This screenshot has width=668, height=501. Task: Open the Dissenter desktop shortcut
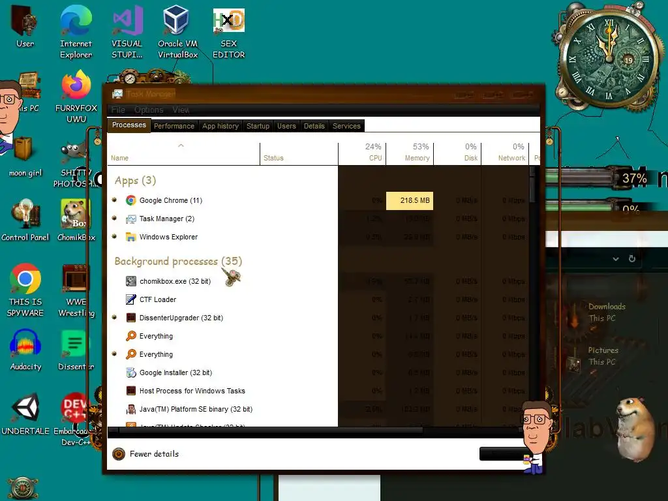point(76,350)
